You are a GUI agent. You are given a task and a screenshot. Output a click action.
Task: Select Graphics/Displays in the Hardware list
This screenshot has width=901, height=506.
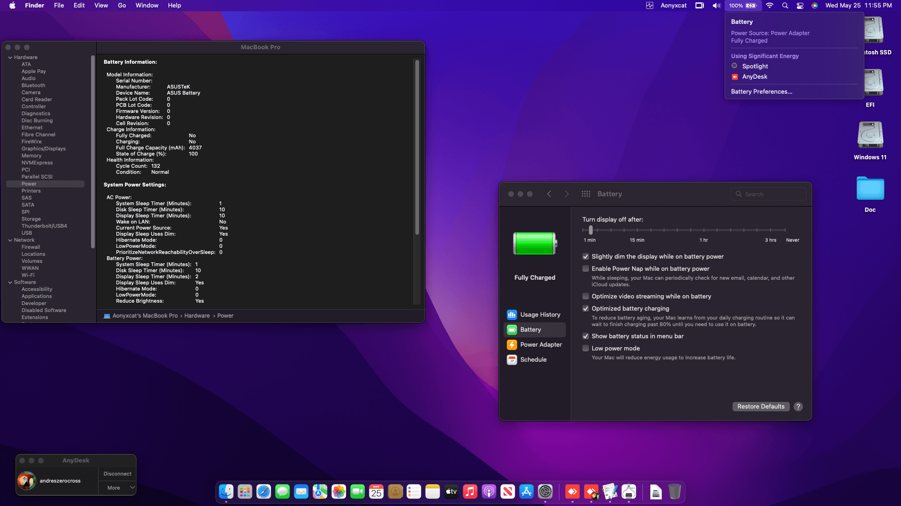pyautogui.click(x=44, y=149)
